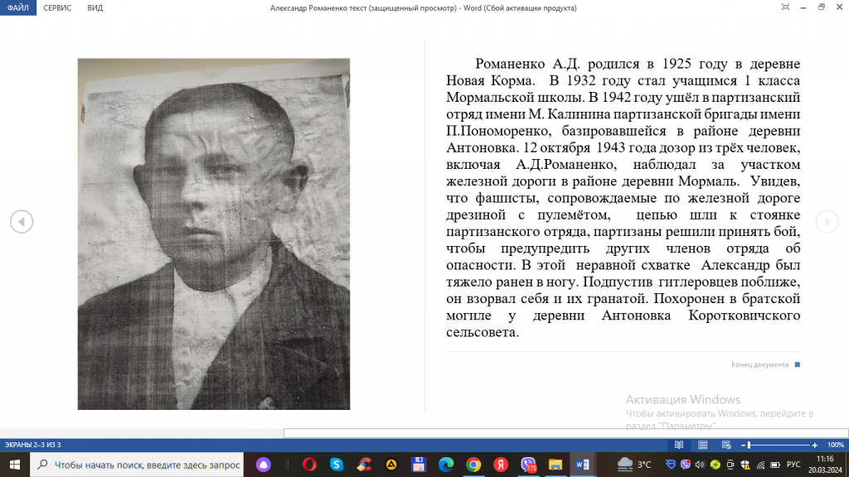Go to next screen with right arrow
Viewport: 849px width, 477px height.
[x=827, y=222]
